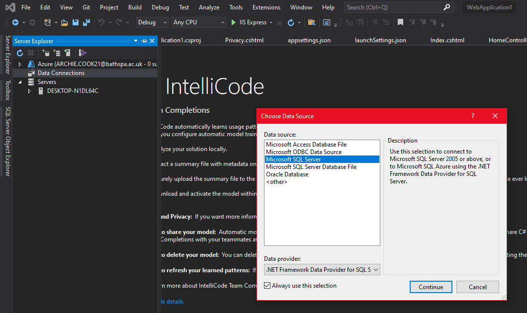Image resolution: width=527 pixels, height=313 pixels.
Task: Enable the Always use this selection checkbox
Action: pos(267,286)
